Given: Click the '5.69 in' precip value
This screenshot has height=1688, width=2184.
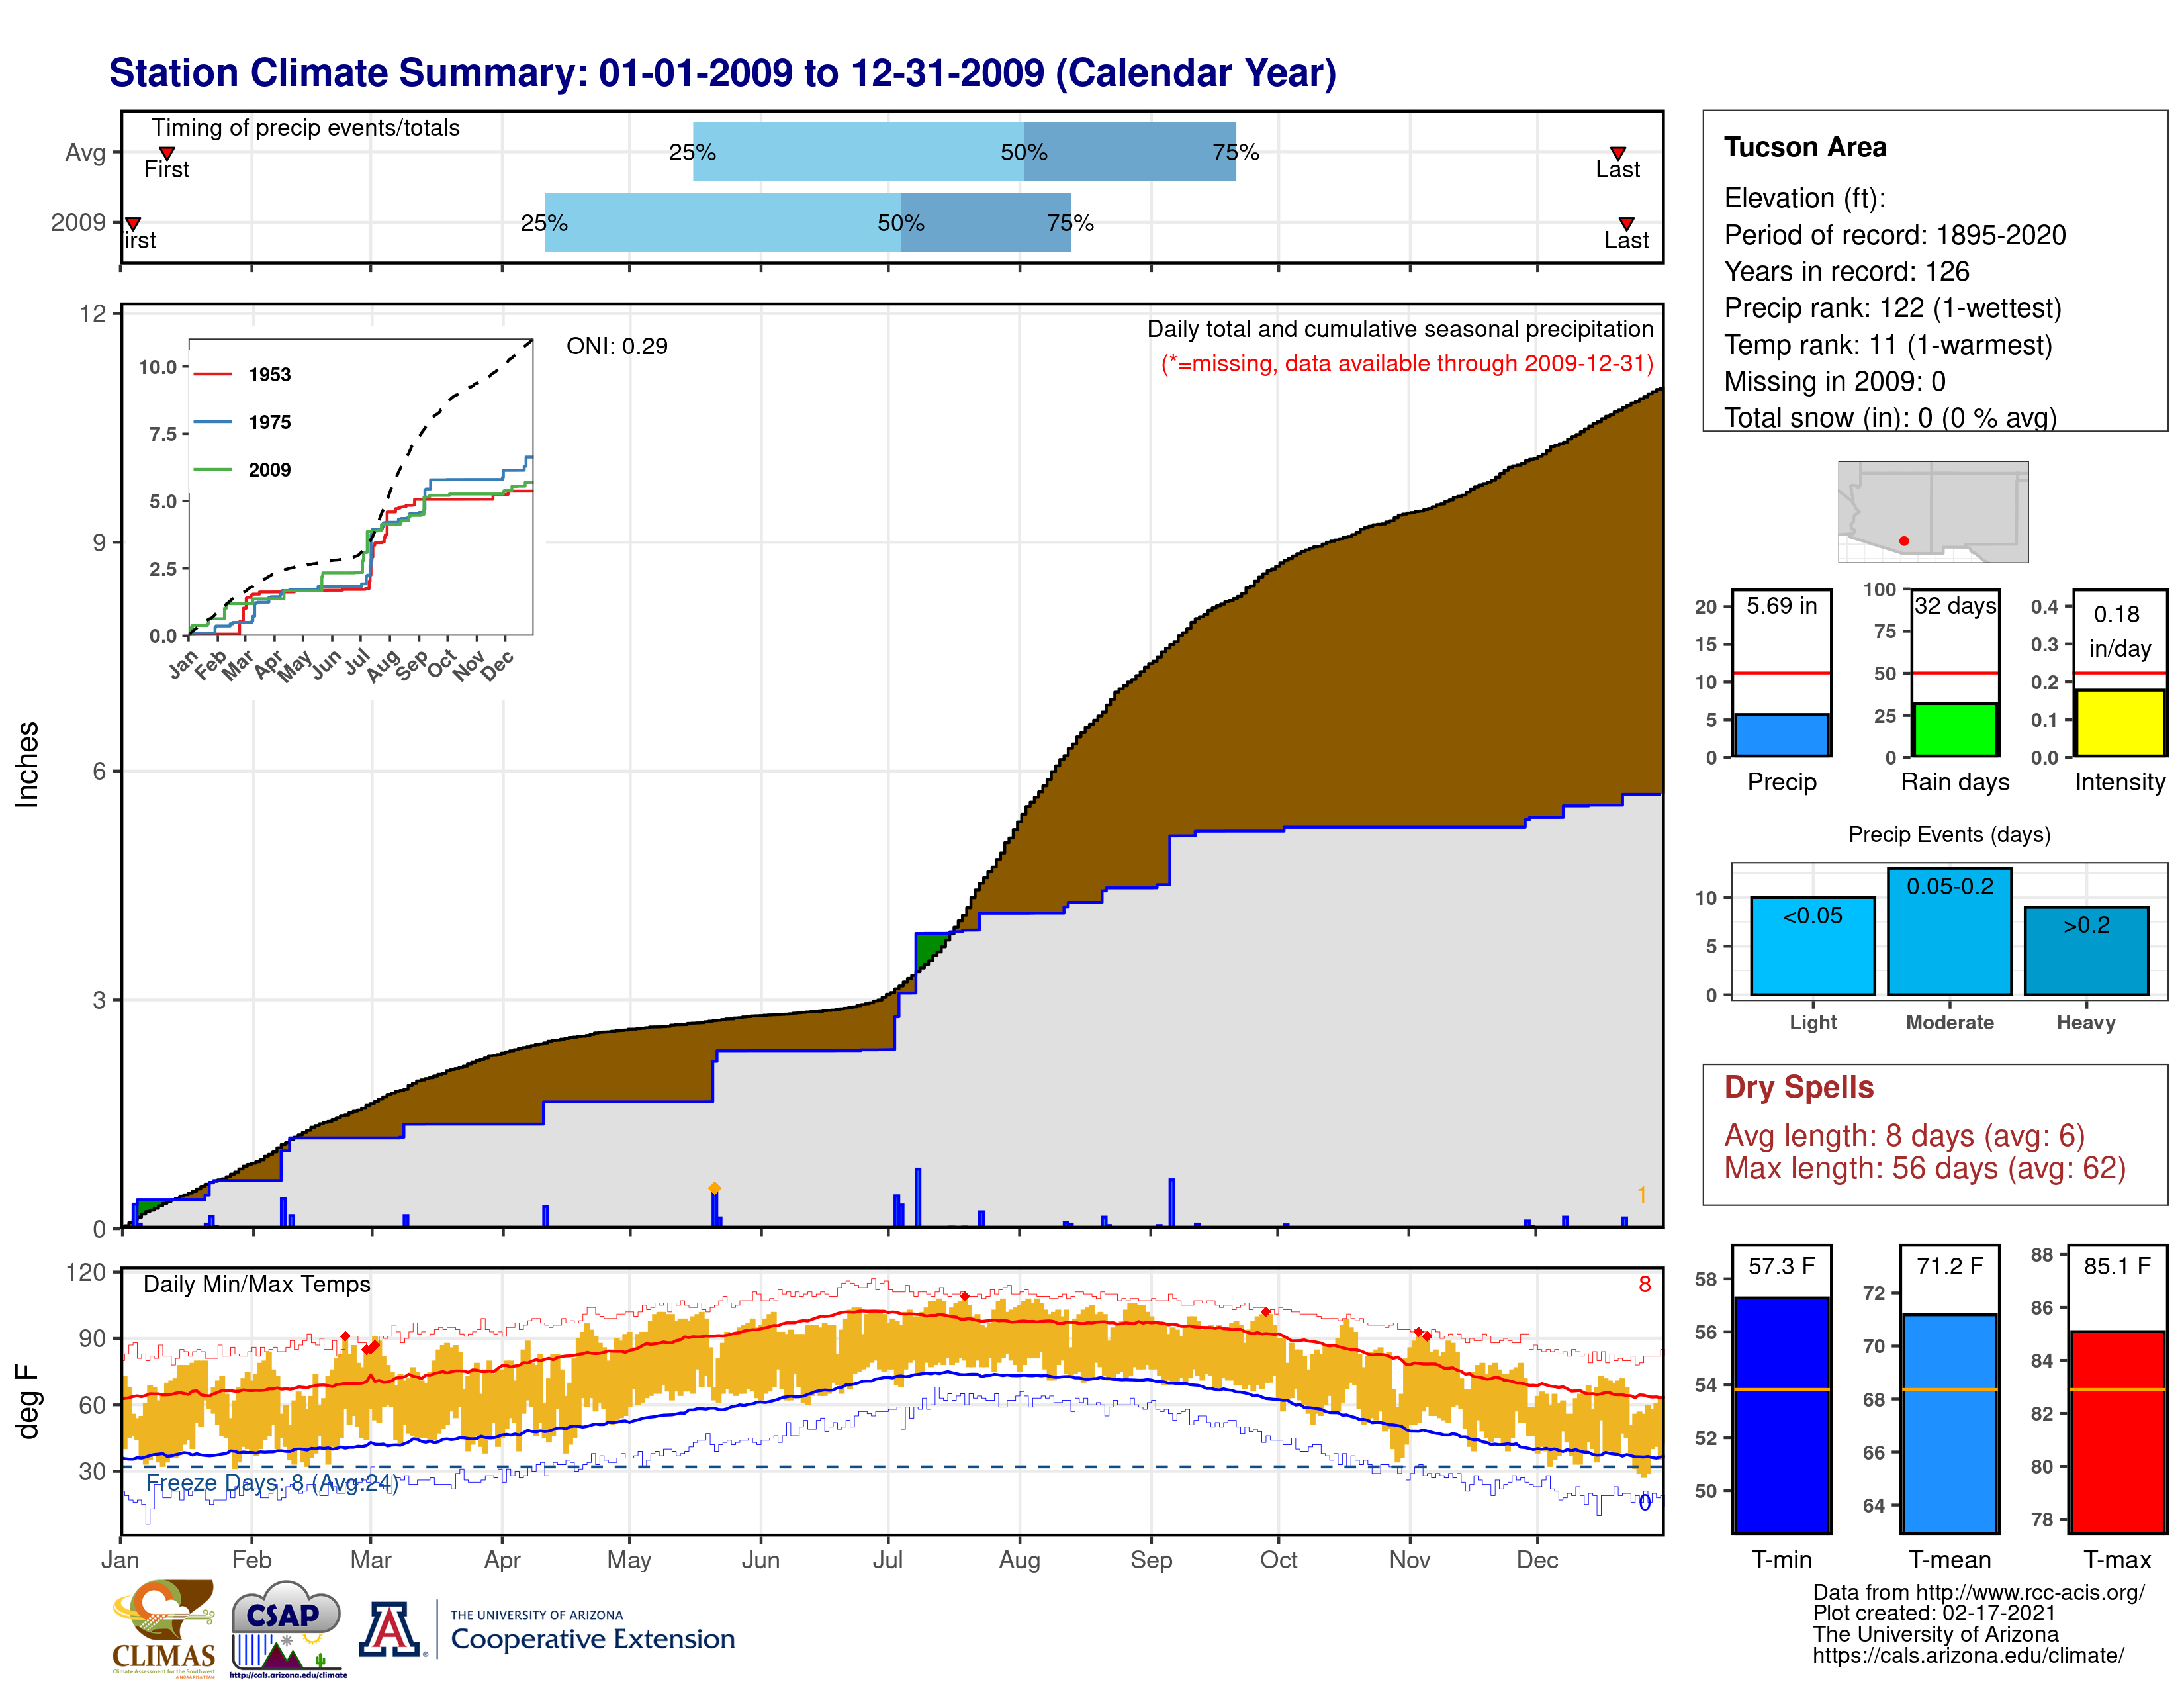Looking at the screenshot, I should 1782,606.
